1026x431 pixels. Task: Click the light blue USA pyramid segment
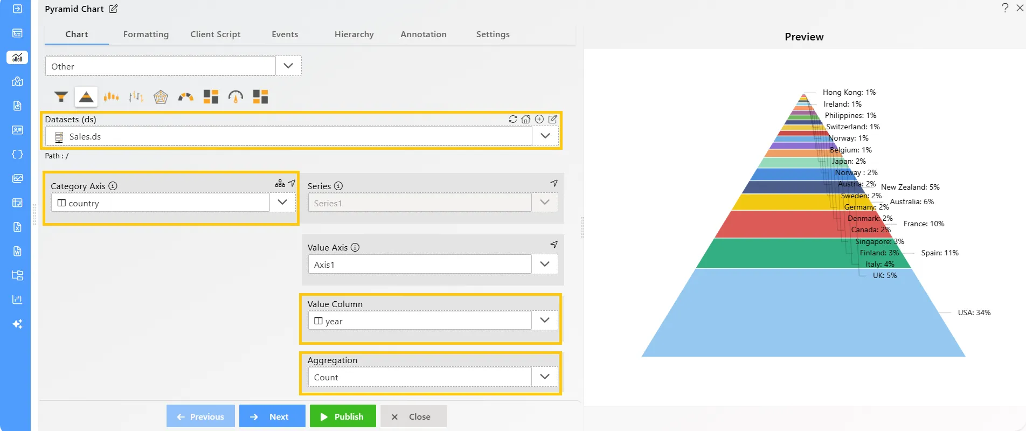pyautogui.click(x=803, y=312)
